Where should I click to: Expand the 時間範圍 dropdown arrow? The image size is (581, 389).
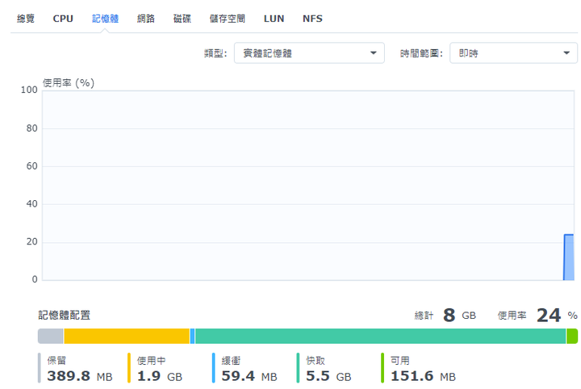(566, 53)
